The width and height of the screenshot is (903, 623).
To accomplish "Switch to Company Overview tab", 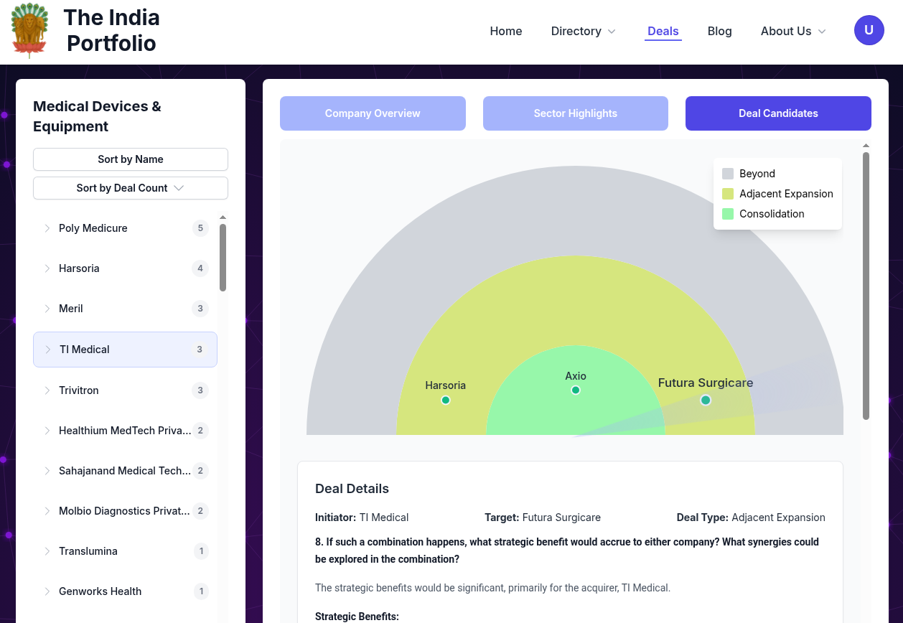I will 373,113.
